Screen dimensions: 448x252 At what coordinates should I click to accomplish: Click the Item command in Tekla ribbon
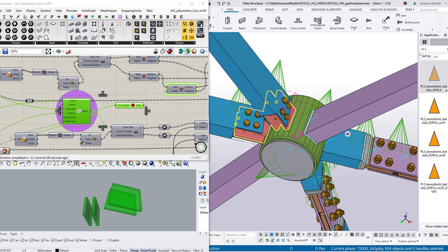(x=401, y=15)
